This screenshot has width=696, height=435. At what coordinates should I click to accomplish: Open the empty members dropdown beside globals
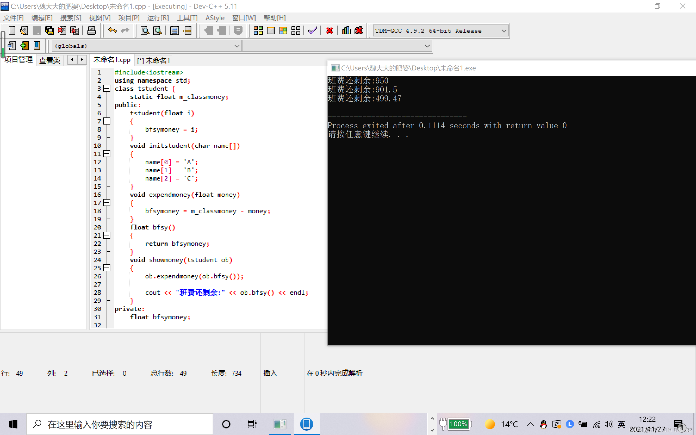[x=427, y=46]
